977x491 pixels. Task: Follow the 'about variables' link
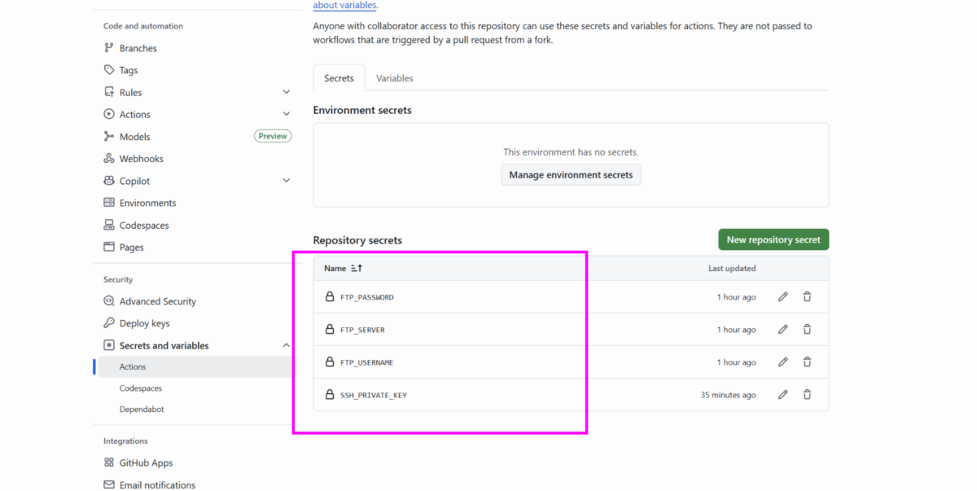coord(344,5)
